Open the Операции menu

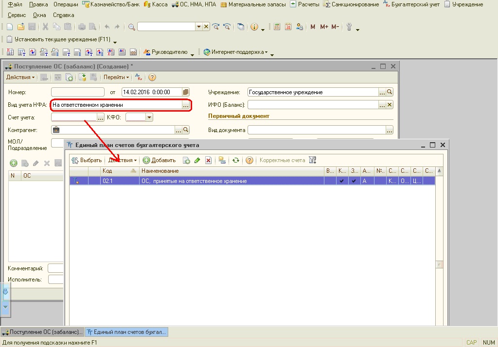pos(66,4)
